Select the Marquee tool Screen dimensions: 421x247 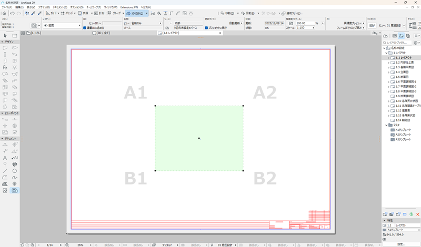(15, 35)
